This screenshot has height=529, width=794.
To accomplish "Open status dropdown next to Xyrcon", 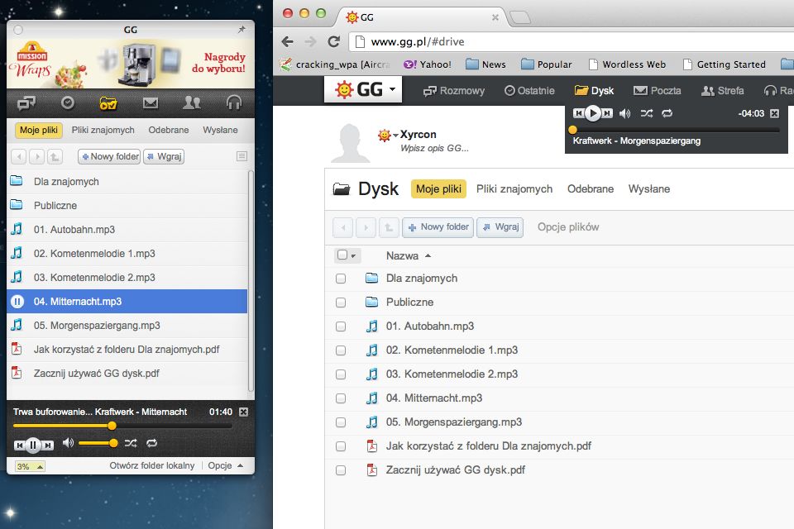I will [395, 136].
